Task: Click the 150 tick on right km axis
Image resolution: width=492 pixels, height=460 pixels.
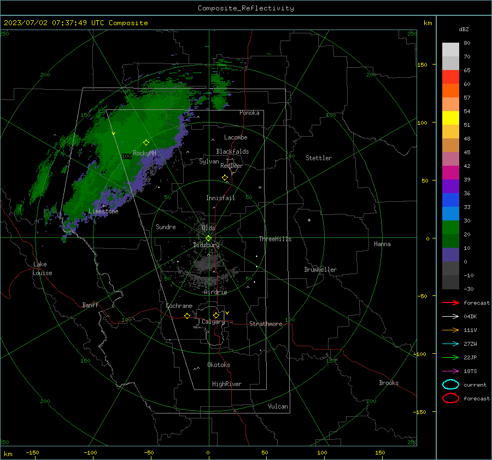Action: (x=422, y=65)
